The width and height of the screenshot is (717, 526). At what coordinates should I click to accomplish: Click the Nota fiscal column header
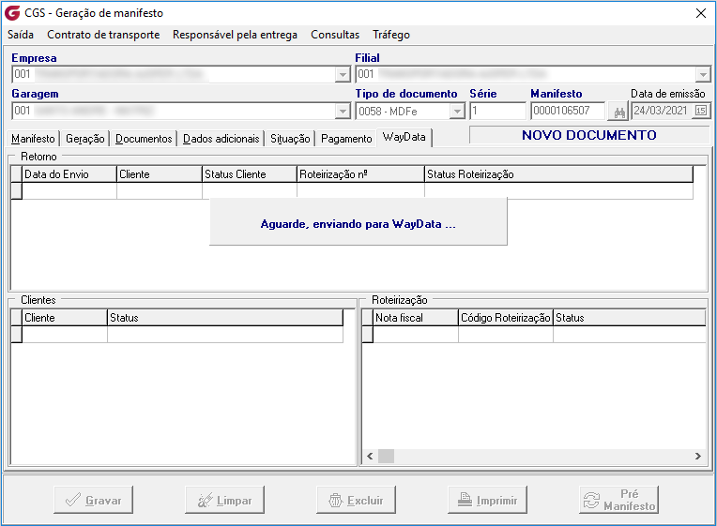point(416,318)
